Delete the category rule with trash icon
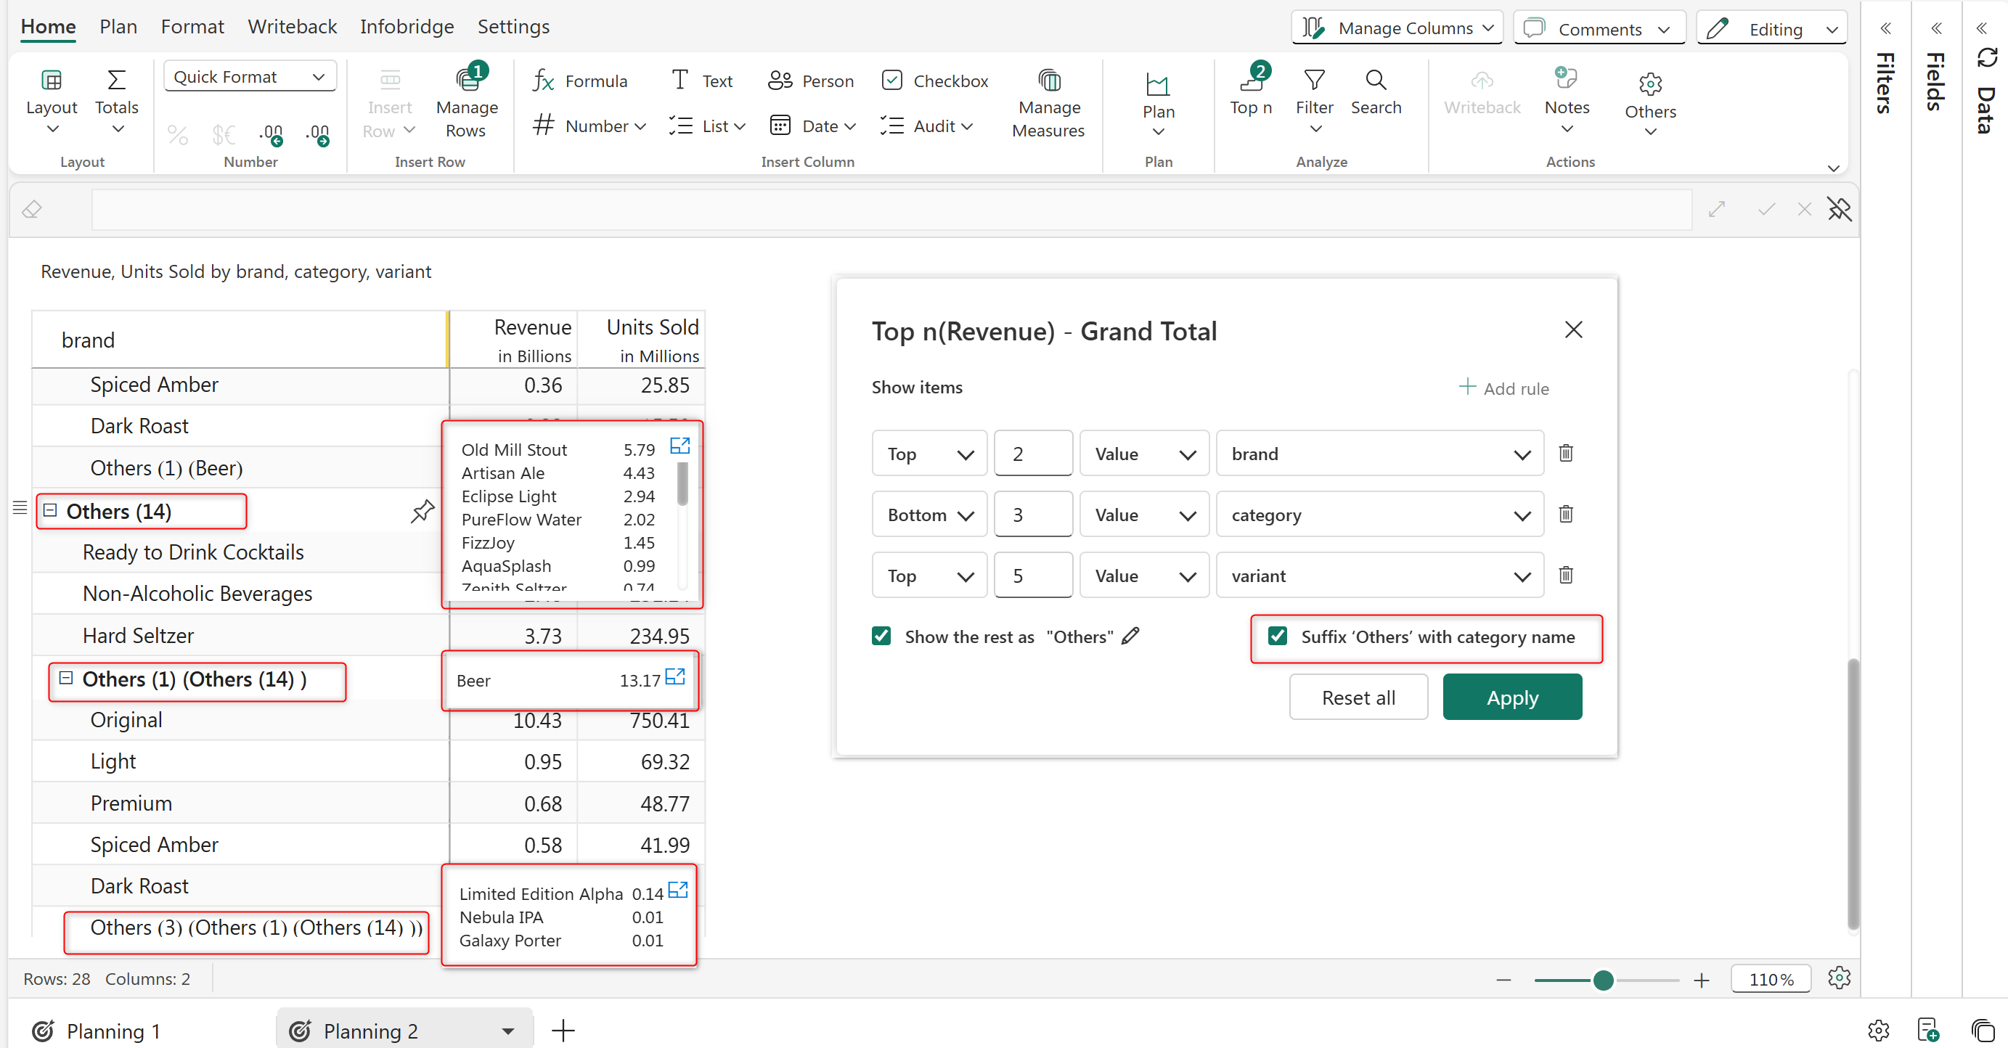The height and width of the screenshot is (1048, 2008). point(1565,515)
